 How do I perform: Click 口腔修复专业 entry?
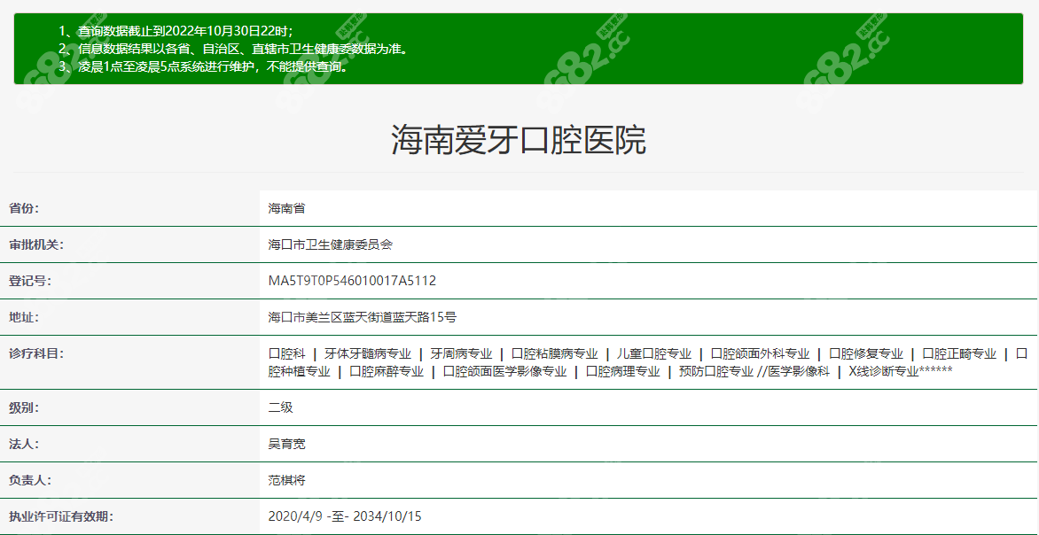click(x=866, y=353)
